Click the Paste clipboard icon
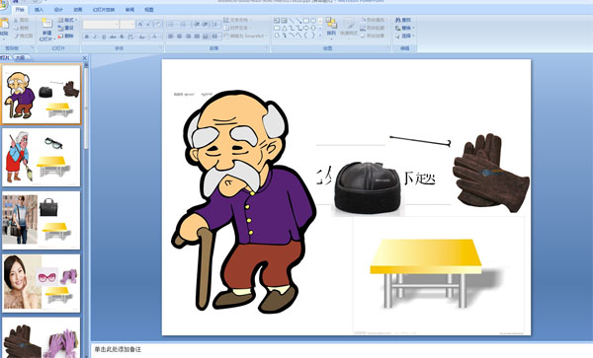 tap(4, 24)
